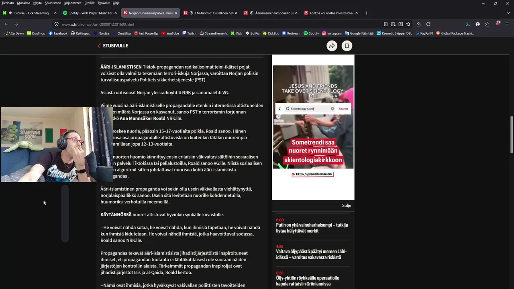Open reader view in the address bar

(385, 24)
